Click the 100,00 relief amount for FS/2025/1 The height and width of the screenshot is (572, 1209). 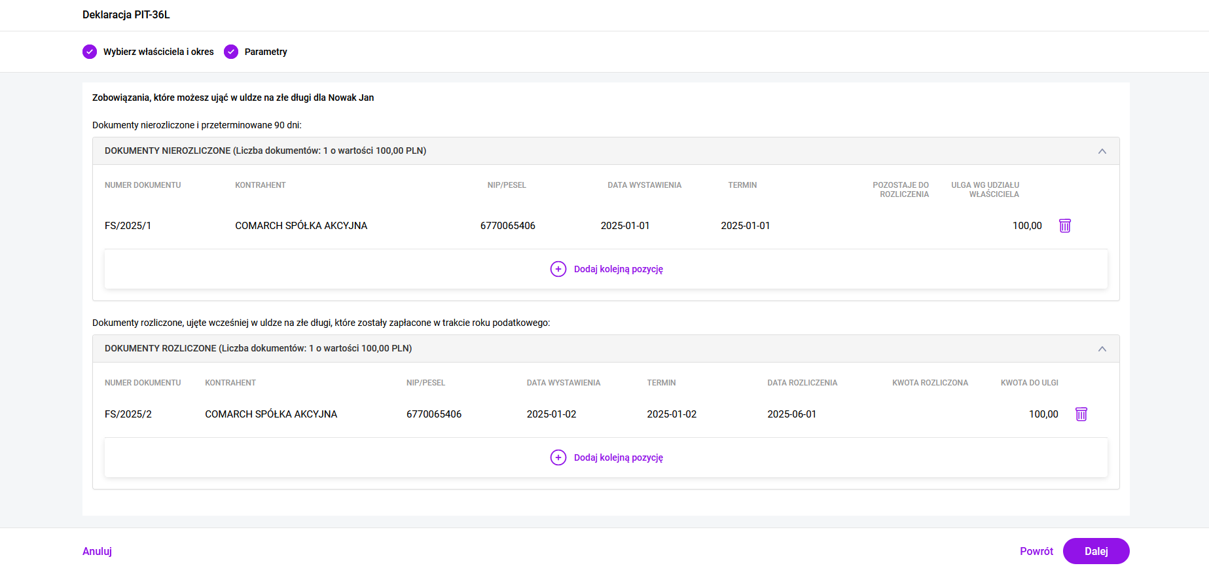point(1026,226)
